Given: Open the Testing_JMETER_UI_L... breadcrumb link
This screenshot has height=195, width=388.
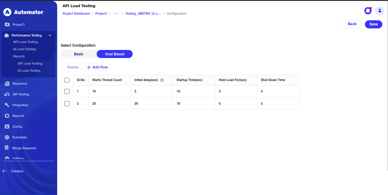Looking at the screenshot, I should (x=143, y=13).
